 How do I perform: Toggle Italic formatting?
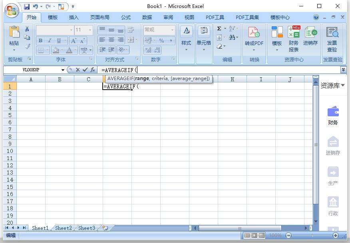pyautogui.click(x=50, y=41)
